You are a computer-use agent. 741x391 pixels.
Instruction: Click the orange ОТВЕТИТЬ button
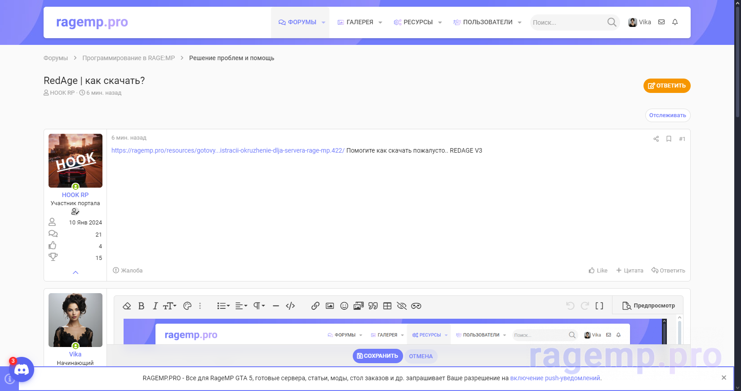point(667,86)
